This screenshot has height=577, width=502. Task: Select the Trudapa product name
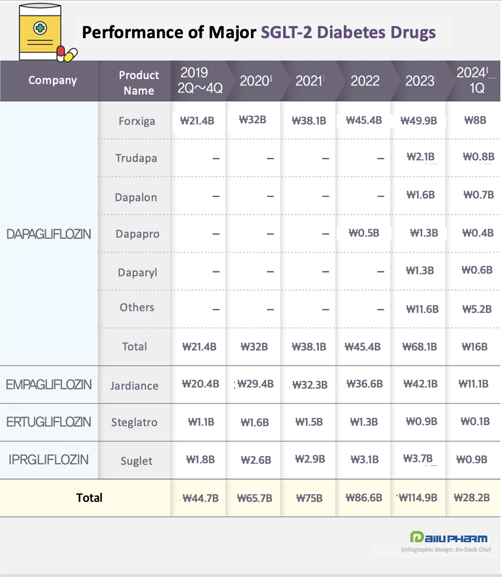(136, 159)
